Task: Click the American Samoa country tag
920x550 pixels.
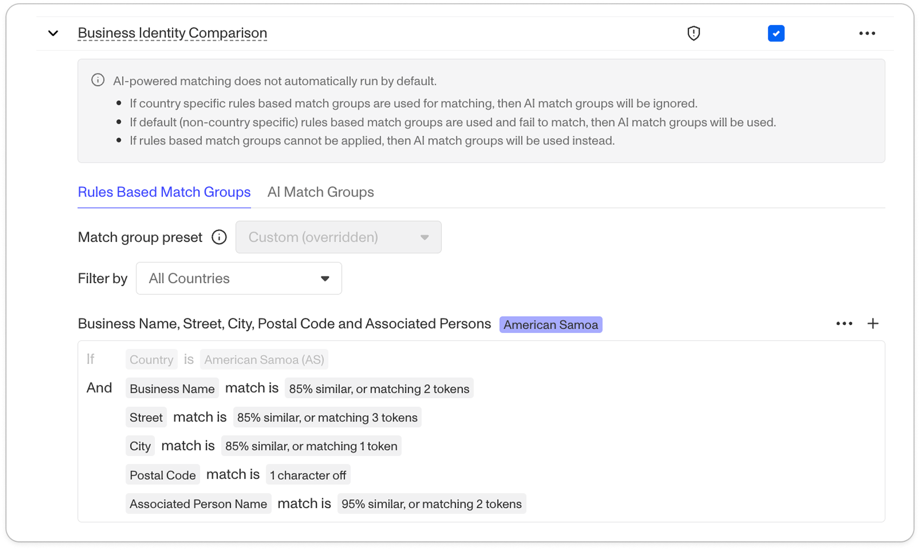Action: [551, 325]
